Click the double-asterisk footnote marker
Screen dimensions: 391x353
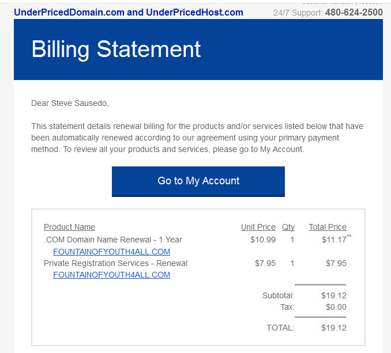[x=349, y=236]
